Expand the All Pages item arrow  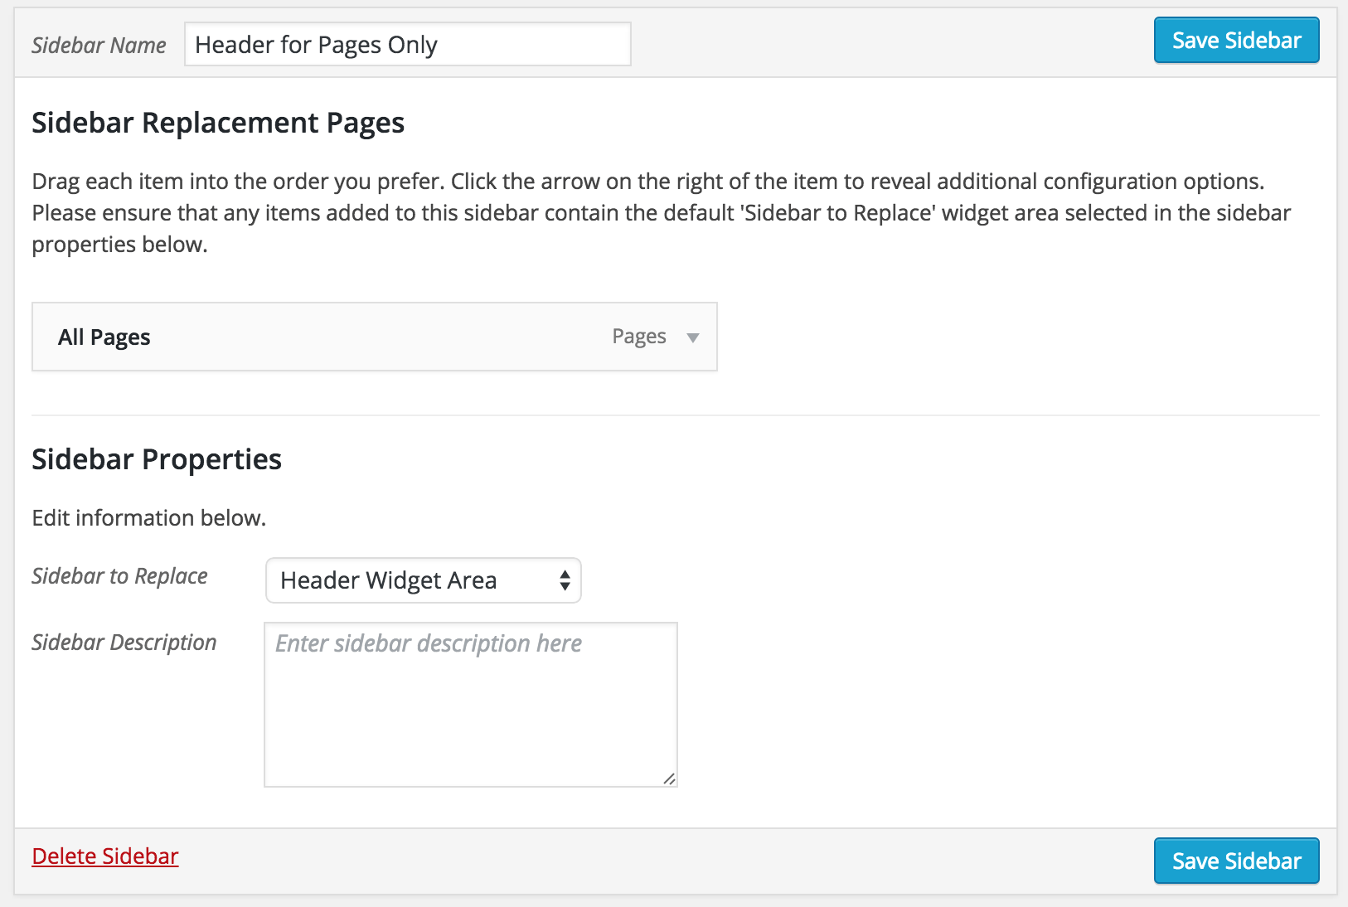click(x=693, y=337)
